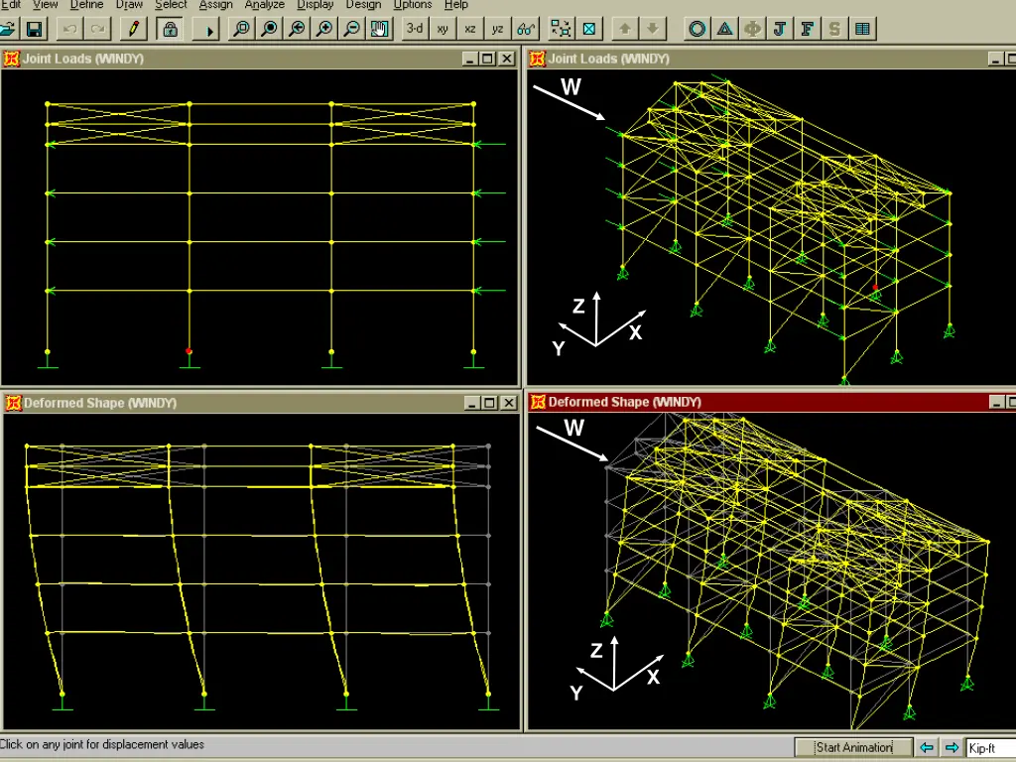
Task: Click the Save model icon
Action: click(33, 29)
